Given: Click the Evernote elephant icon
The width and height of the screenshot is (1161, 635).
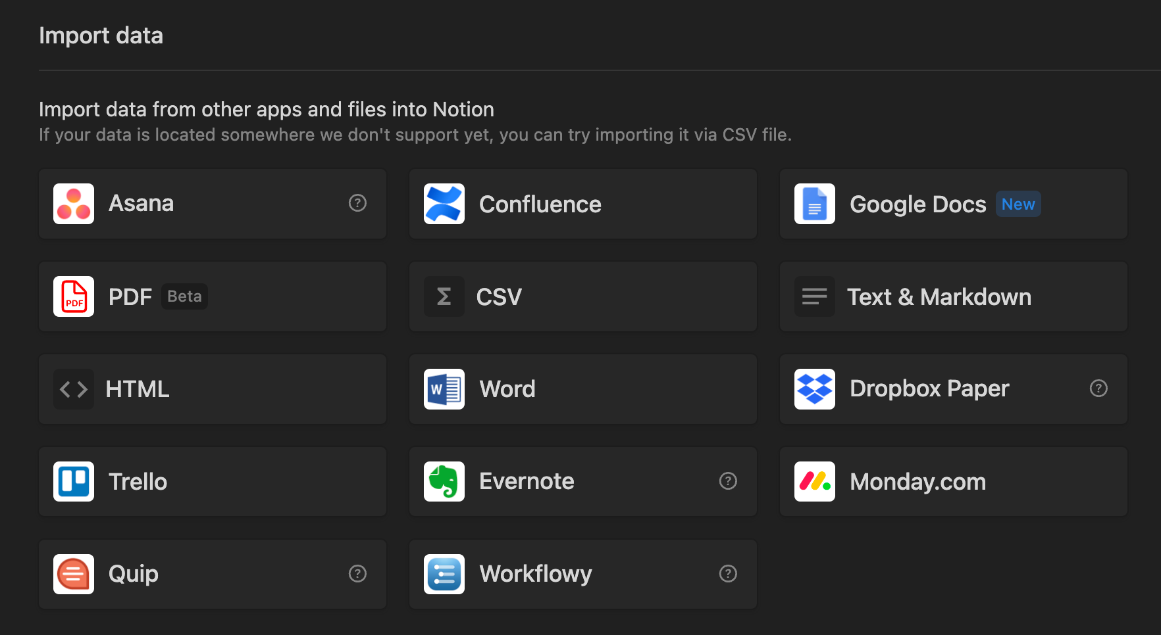Looking at the screenshot, I should pos(444,482).
